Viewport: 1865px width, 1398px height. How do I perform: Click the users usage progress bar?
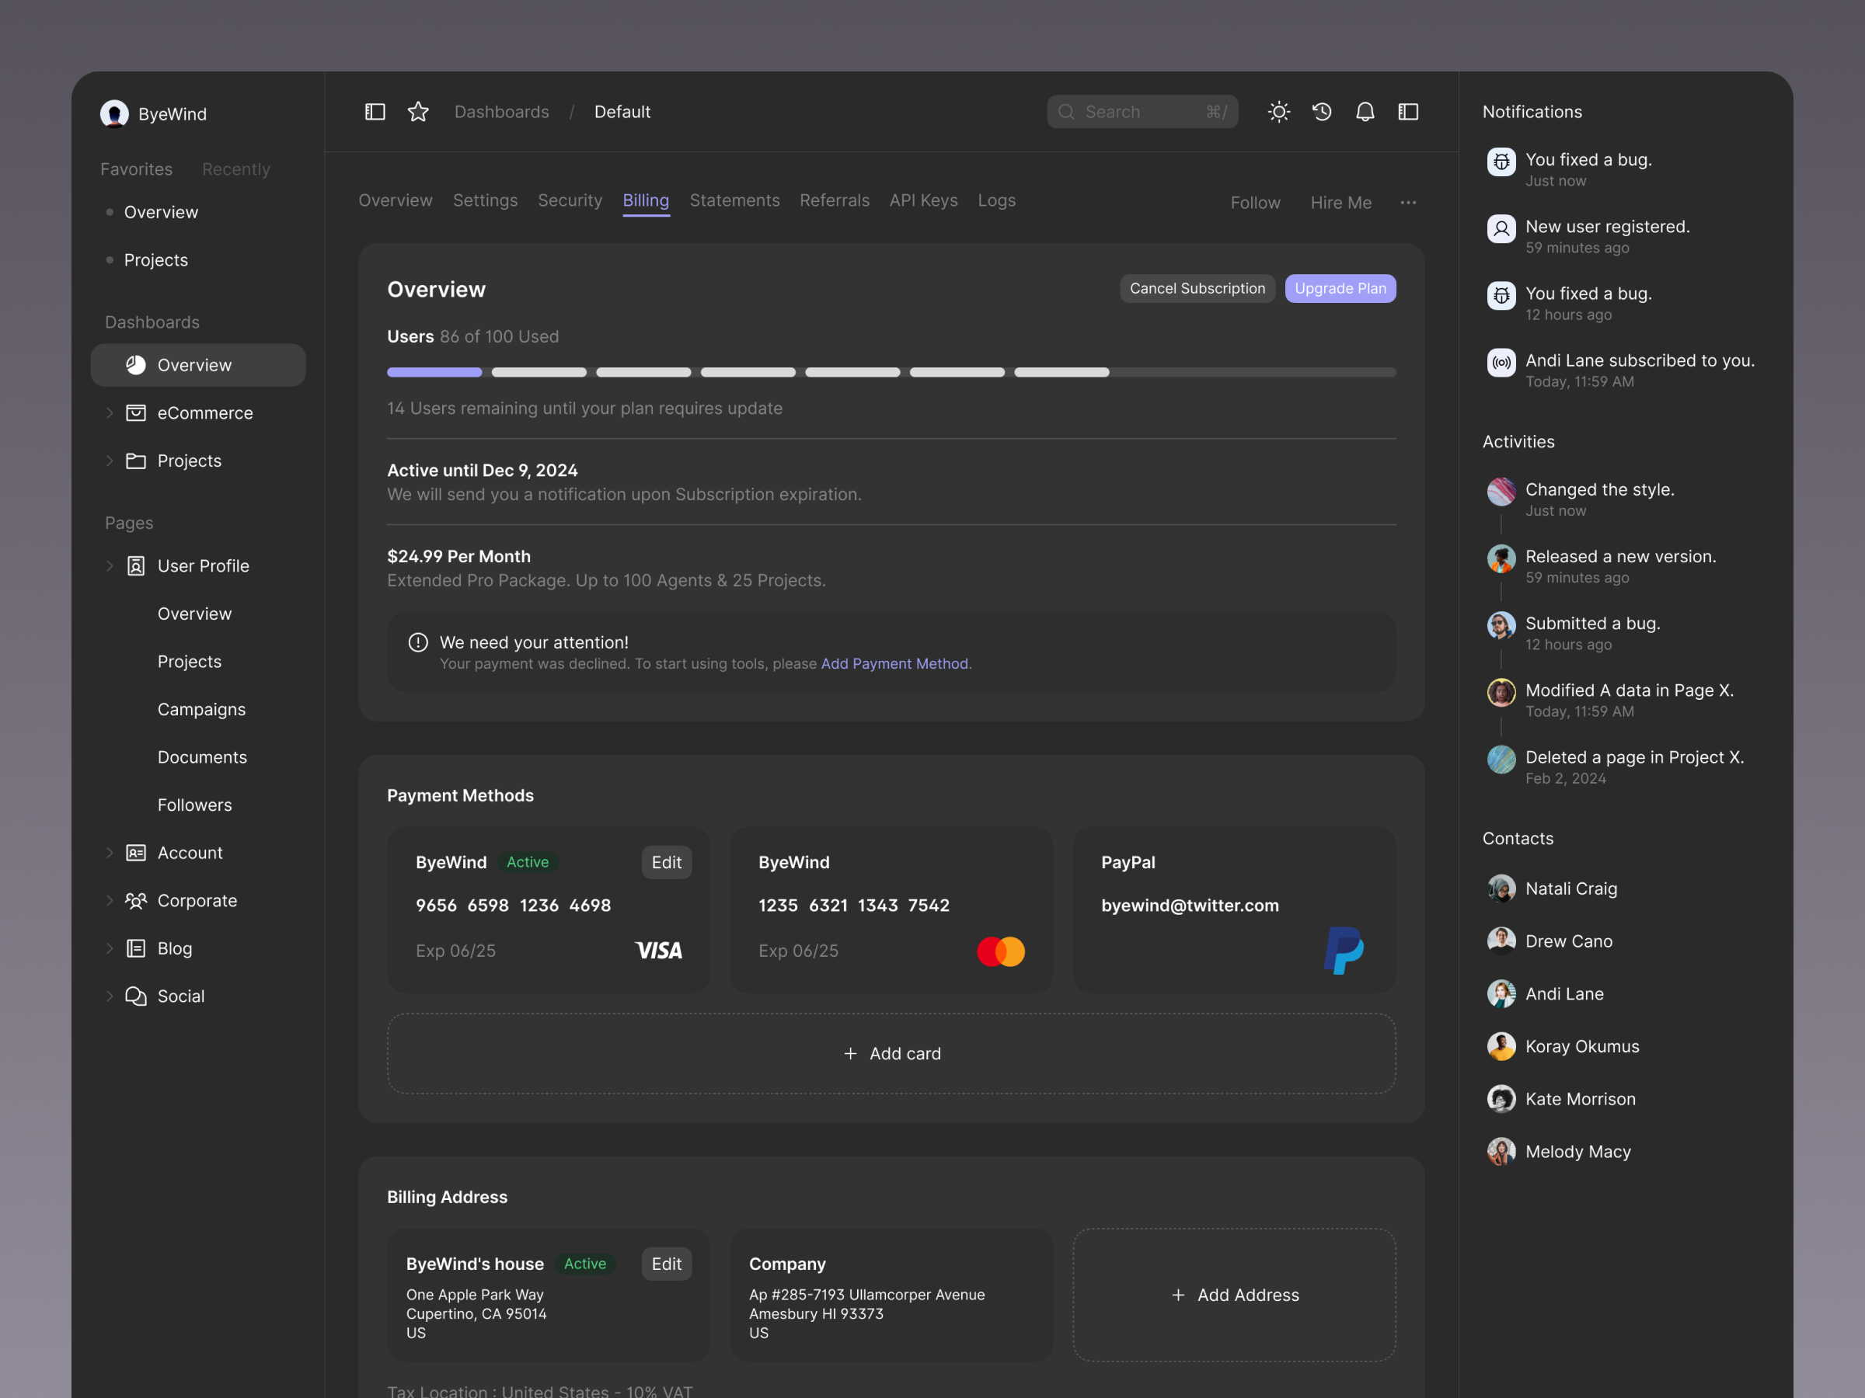891,373
